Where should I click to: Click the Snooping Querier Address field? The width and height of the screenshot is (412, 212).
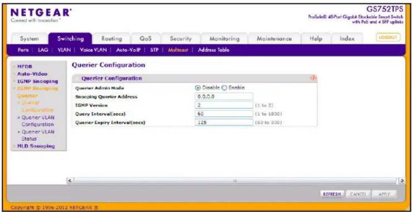coord(224,96)
